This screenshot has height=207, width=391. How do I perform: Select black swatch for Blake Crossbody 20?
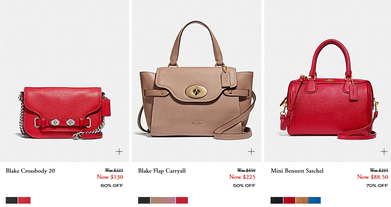12,200
